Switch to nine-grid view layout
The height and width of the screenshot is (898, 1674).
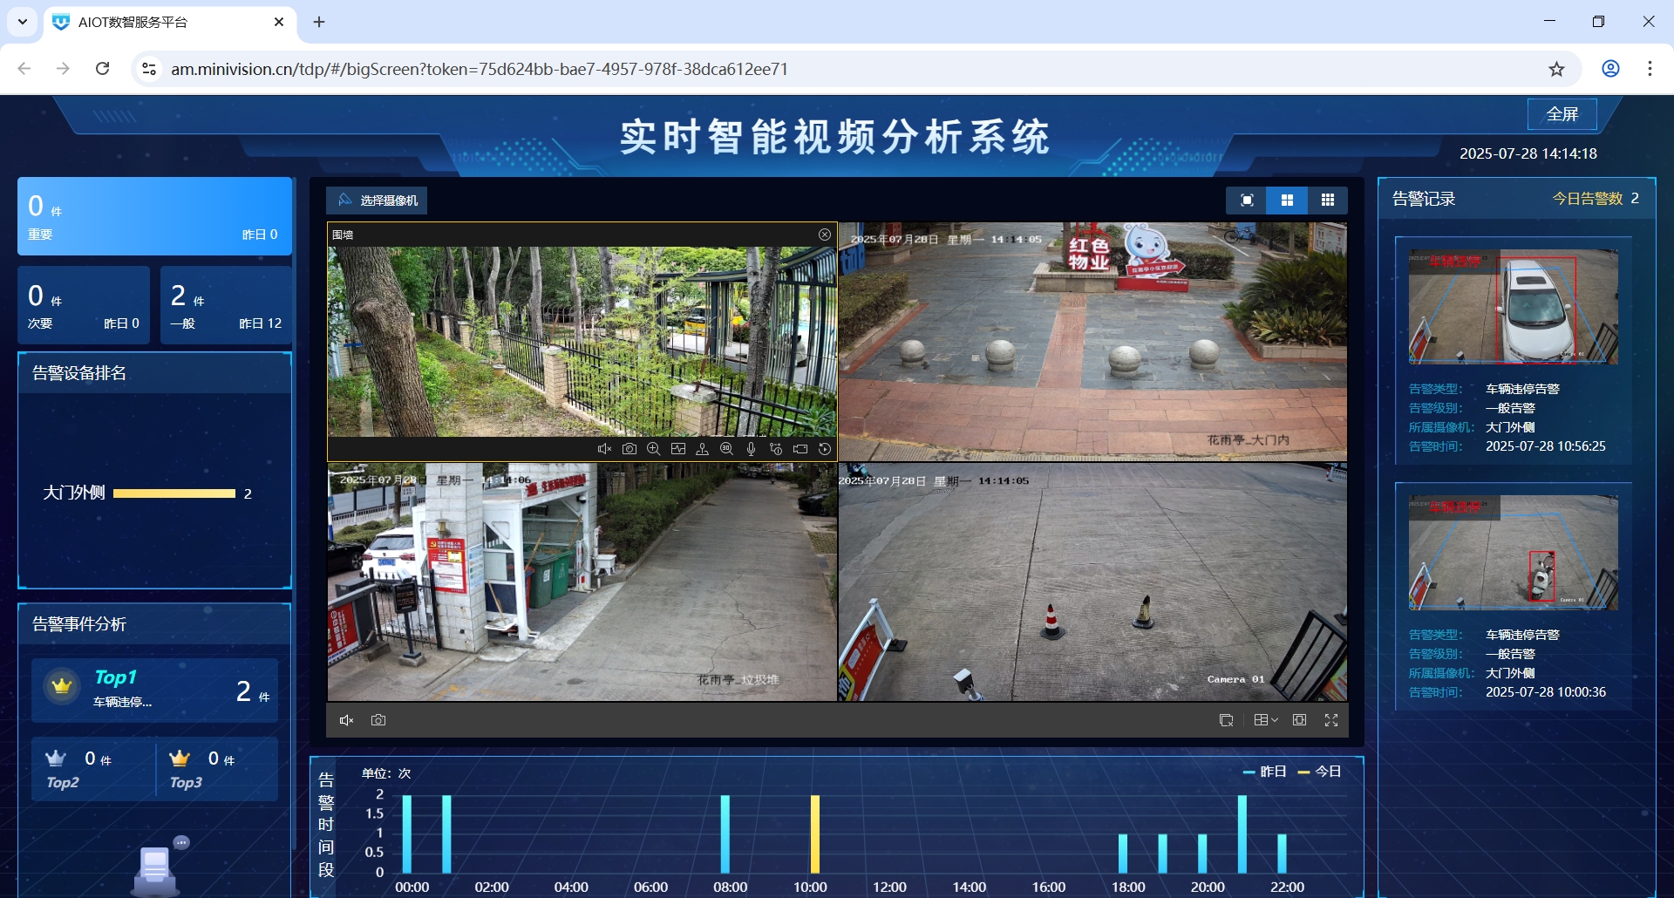pos(1327,201)
